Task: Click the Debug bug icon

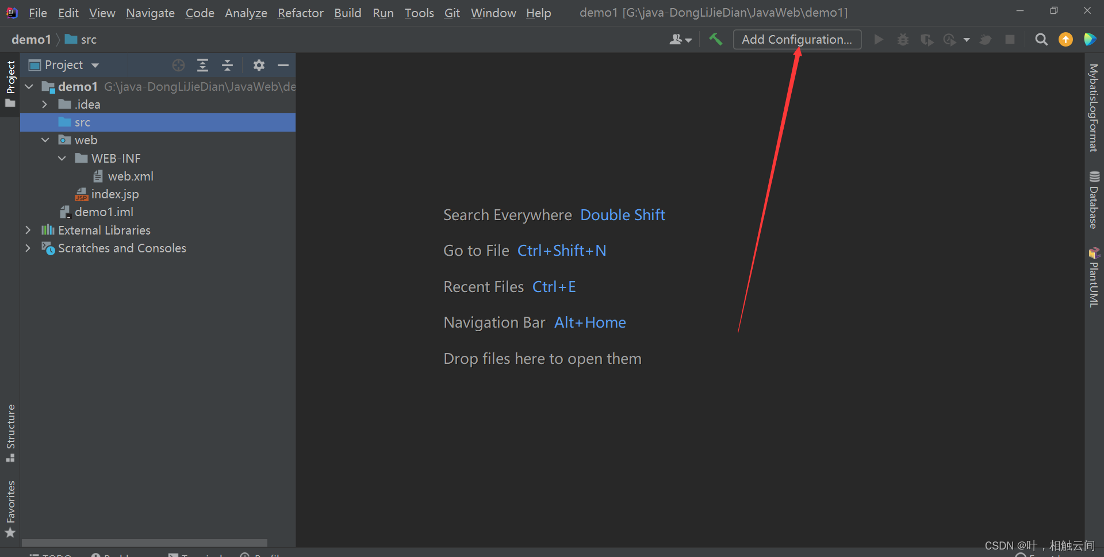Action: pyautogui.click(x=903, y=39)
